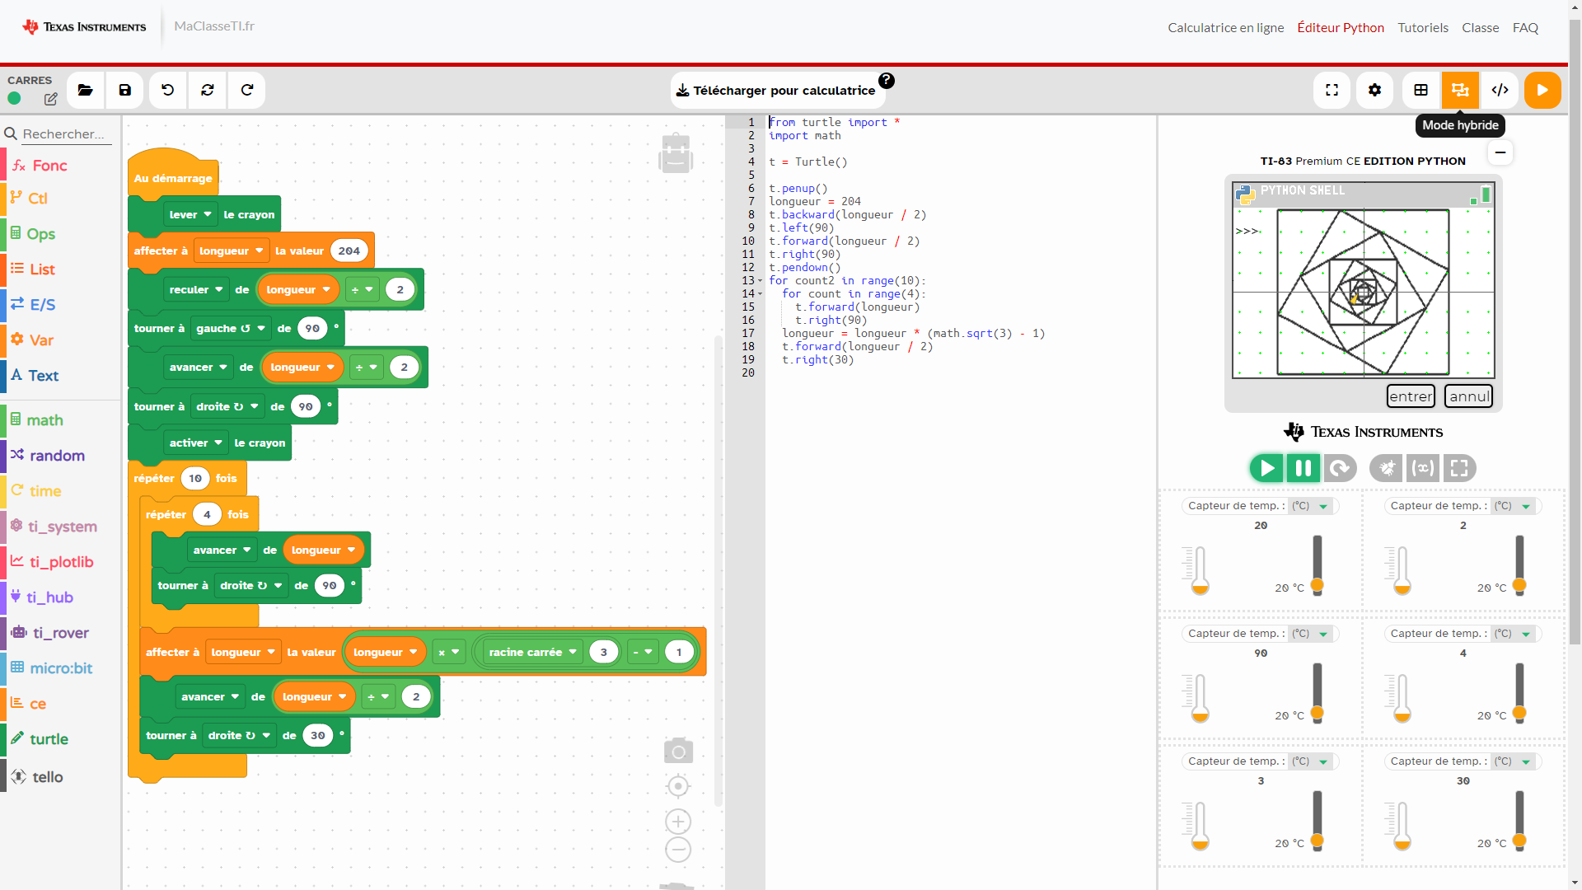
Task: Edit the 10 repeat count field
Action: [x=195, y=478]
